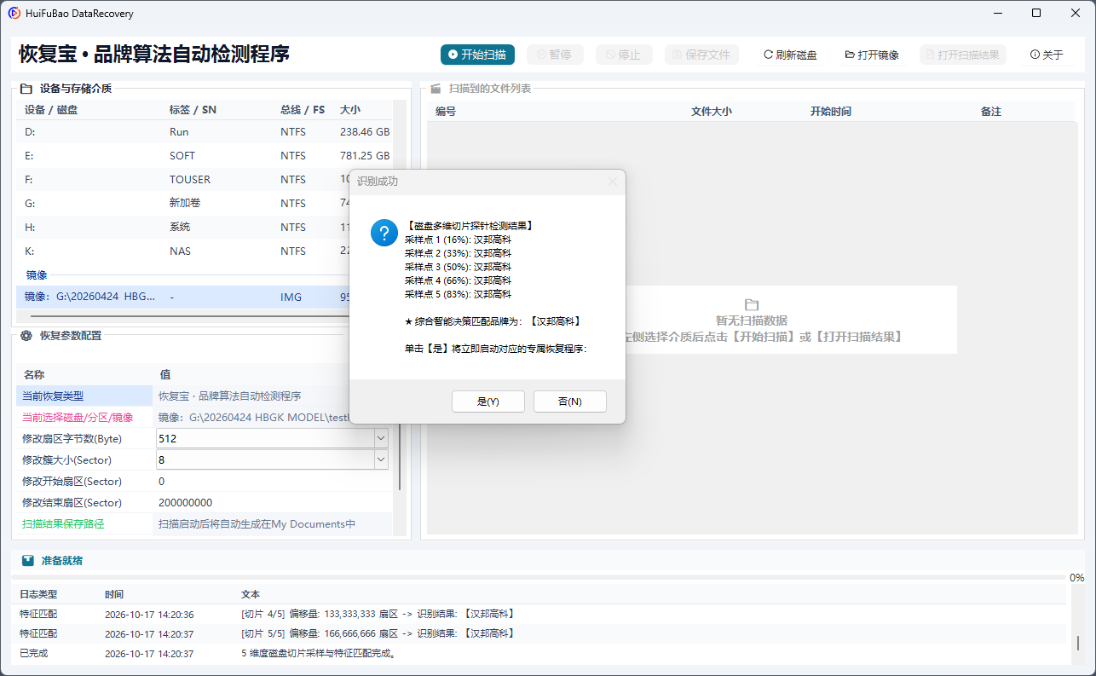
Task: Click the 扫描到的文件列表 panel icon
Action: click(x=436, y=88)
